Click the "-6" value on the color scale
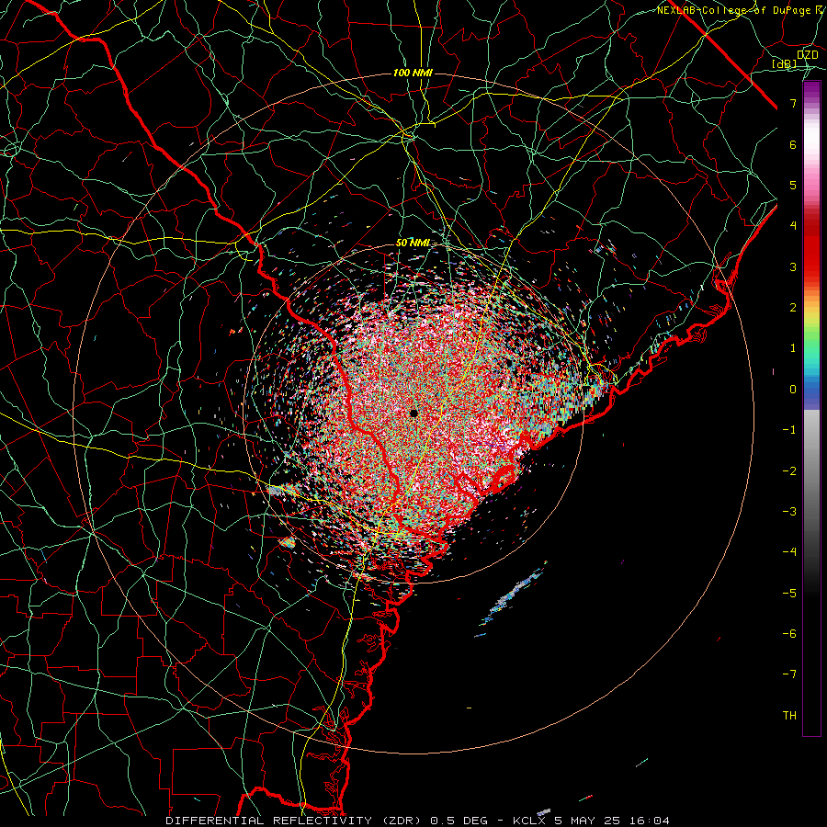 789,634
